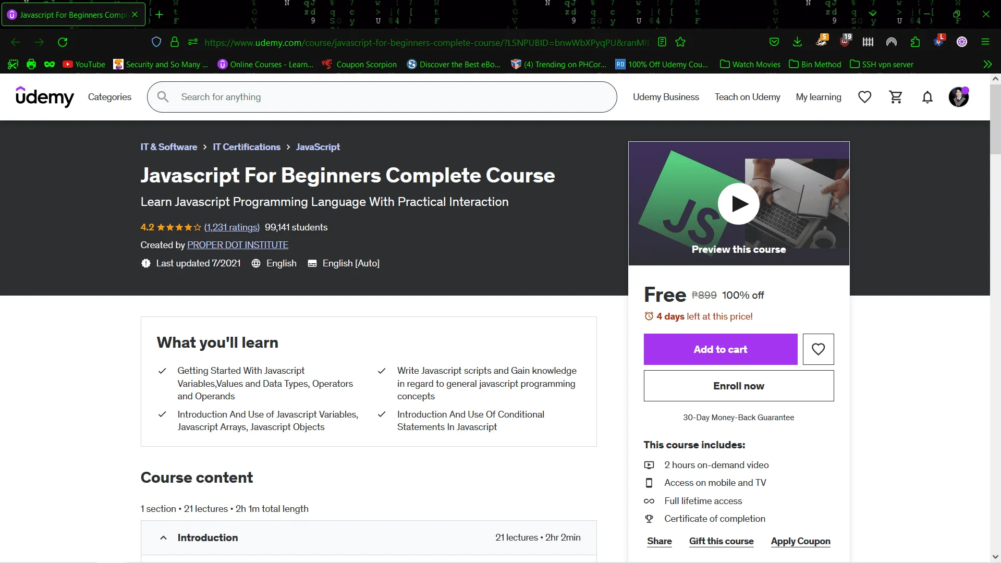This screenshot has width=1001, height=563.
Task: Open the Coupon Scorpion bookmark
Action: (x=360, y=64)
